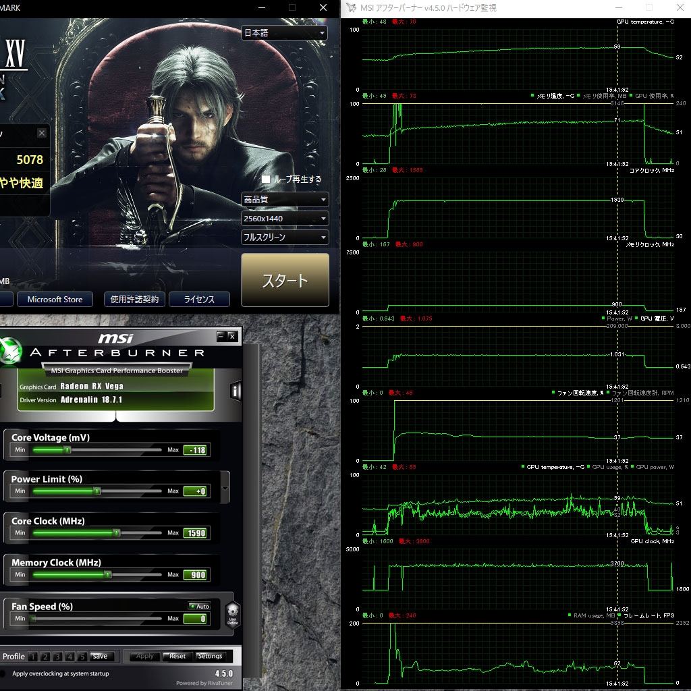This screenshot has width=691, height=691.
Task: Open the Afterburner info button
Action: click(236, 391)
